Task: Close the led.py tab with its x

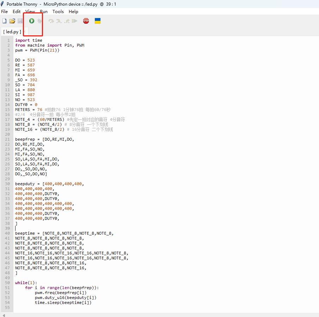Action: pos(25,31)
